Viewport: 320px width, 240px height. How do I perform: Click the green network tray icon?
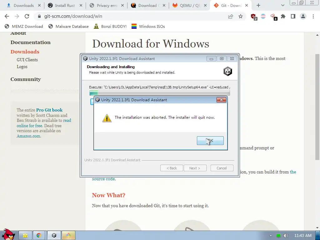tap(278, 236)
